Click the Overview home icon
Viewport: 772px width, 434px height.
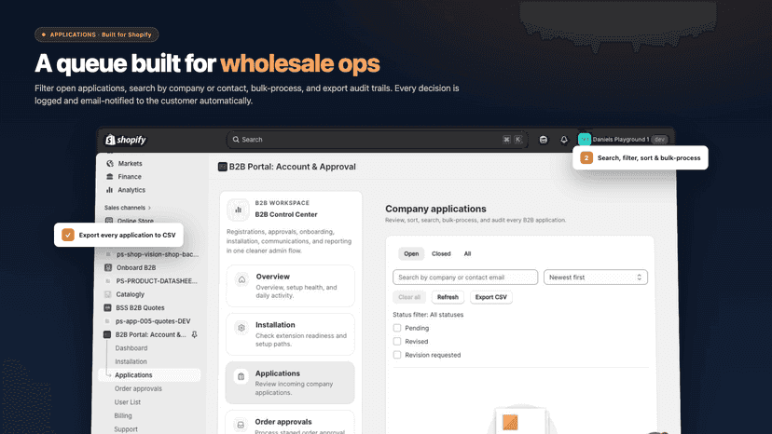pyautogui.click(x=241, y=280)
